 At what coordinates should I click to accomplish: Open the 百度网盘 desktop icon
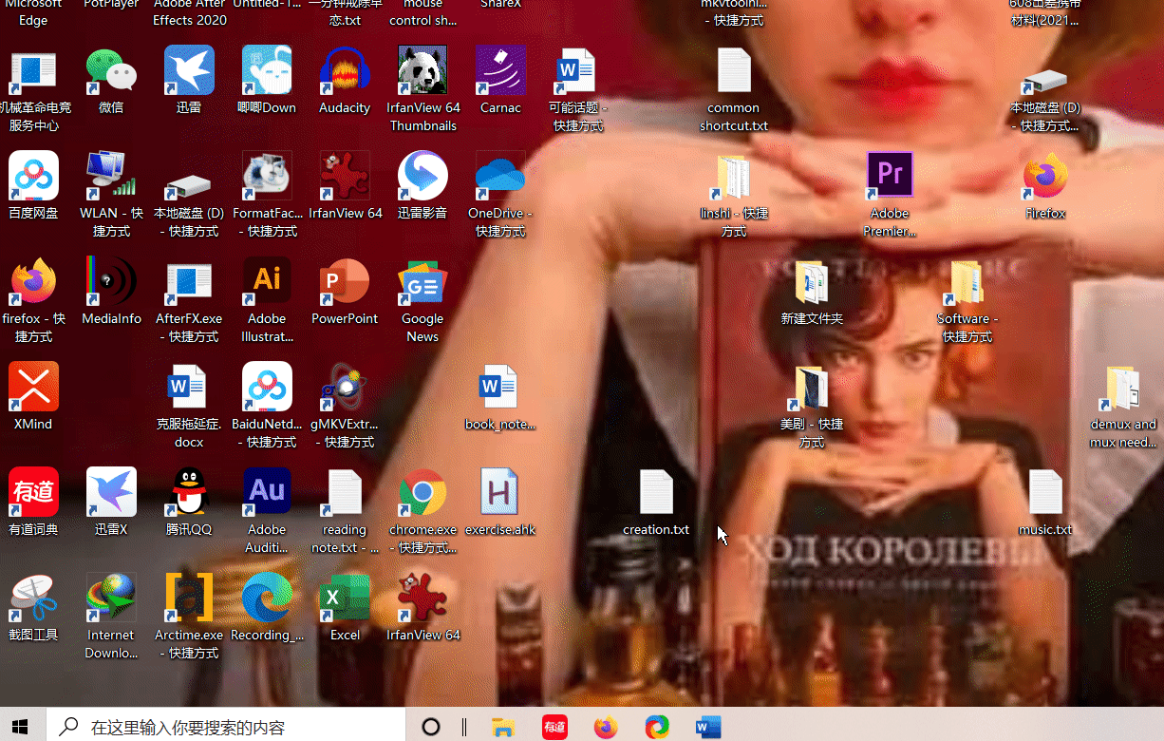tap(33, 176)
